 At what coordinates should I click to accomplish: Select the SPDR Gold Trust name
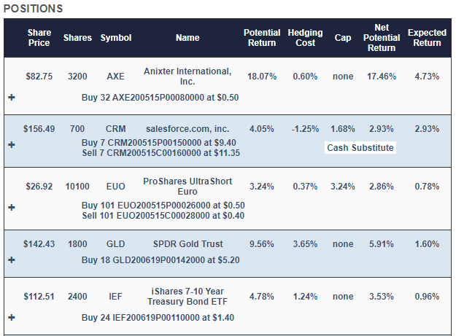pos(188,243)
